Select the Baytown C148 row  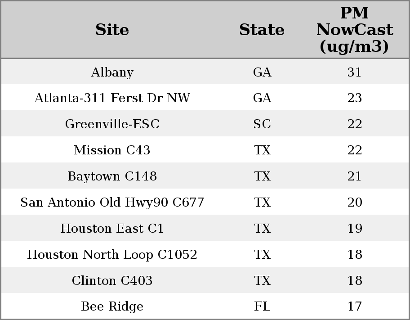[112, 176]
